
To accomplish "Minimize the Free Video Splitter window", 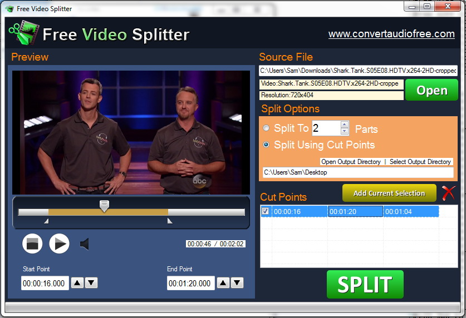I will [412, 7].
